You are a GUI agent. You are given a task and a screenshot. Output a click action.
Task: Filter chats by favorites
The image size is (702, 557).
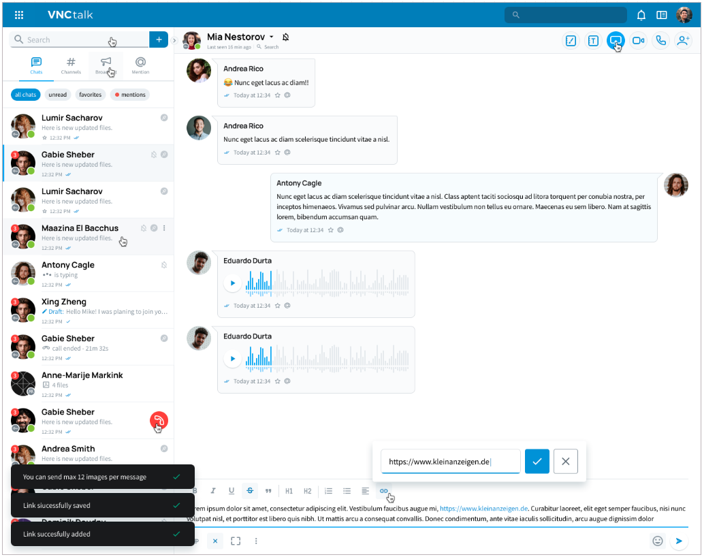click(x=90, y=95)
